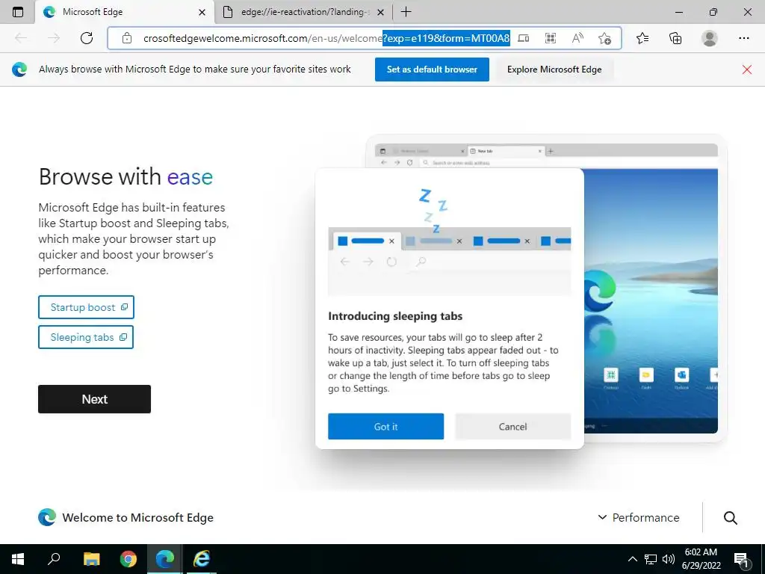765x574 pixels.
Task: Switch to the edge://ie-reactivation tab
Action: 304,12
